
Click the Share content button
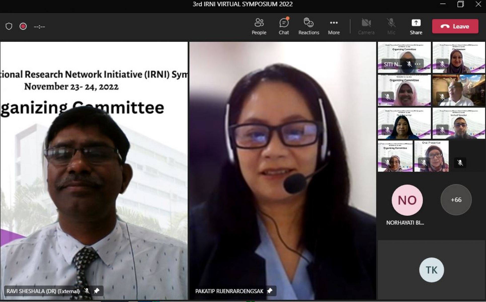click(x=416, y=26)
